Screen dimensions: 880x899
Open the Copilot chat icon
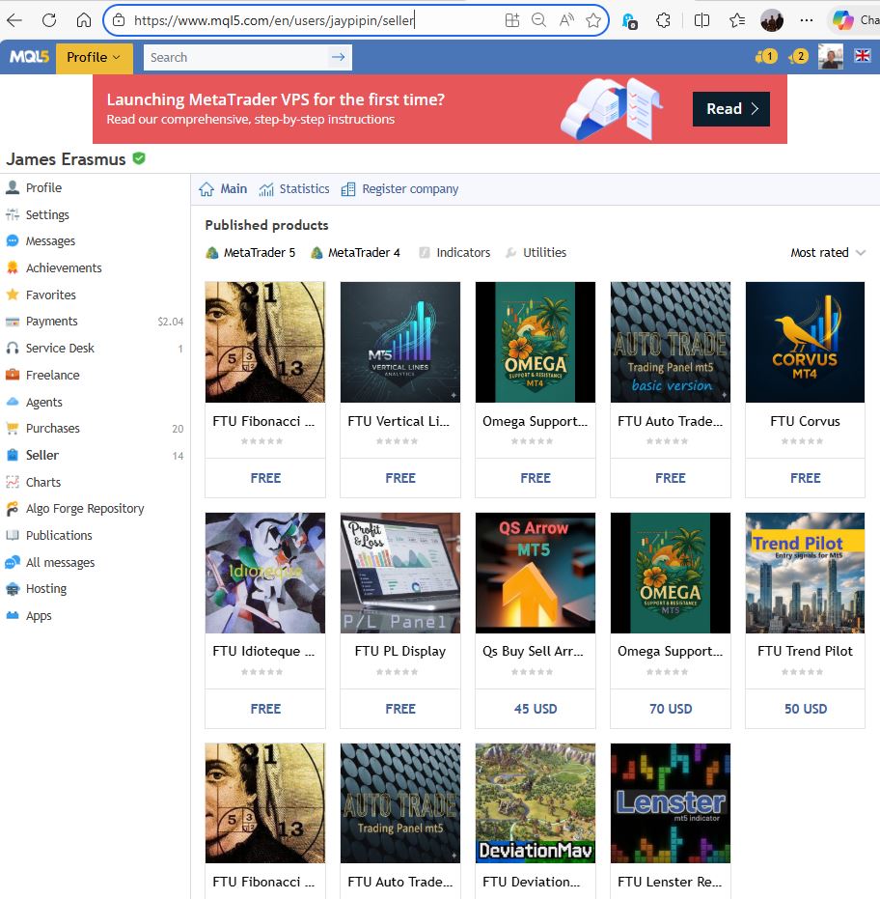tap(842, 20)
